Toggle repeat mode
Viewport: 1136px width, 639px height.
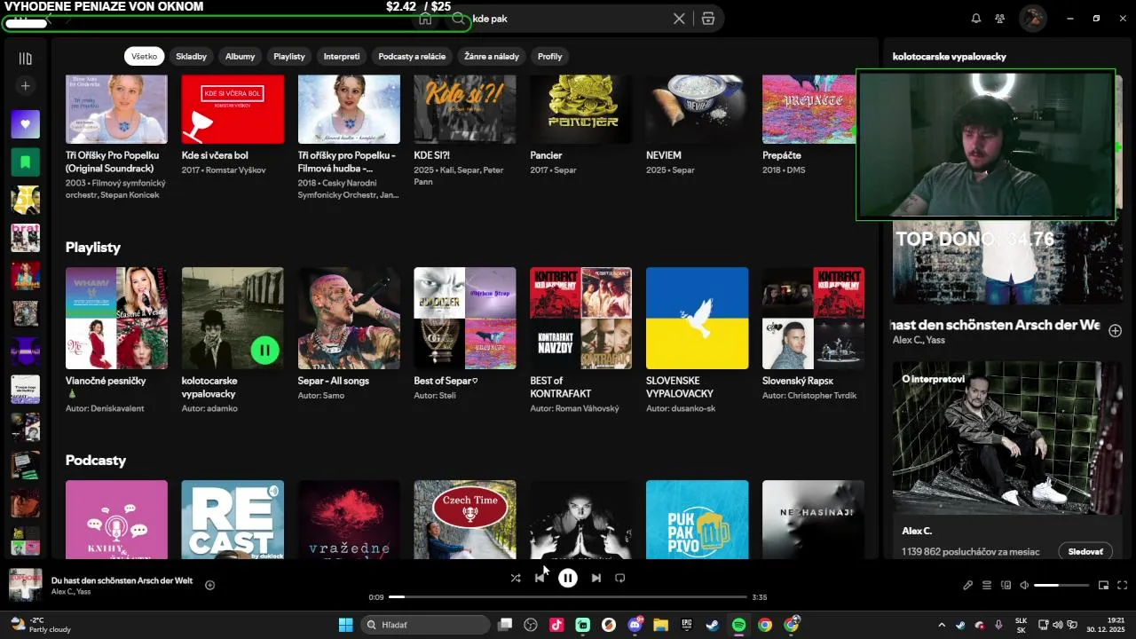pyautogui.click(x=620, y=578)
